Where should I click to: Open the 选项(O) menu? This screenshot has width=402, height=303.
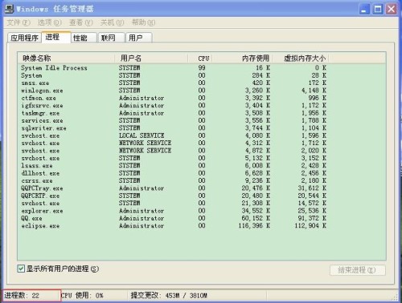pos(50,22)
